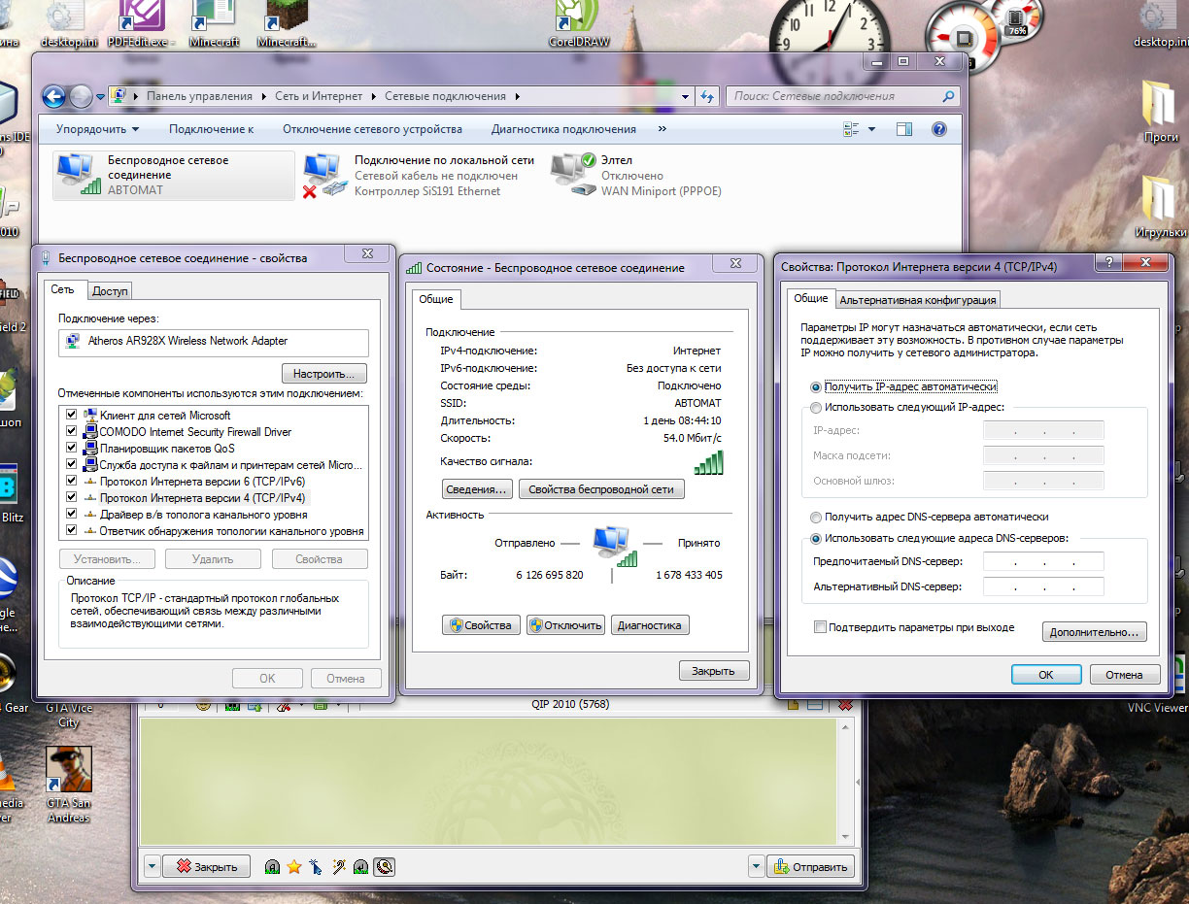The image size is (1189, 904).
Task: Open dropdown arrow next to Отправить button
Action: pos(757,867)
